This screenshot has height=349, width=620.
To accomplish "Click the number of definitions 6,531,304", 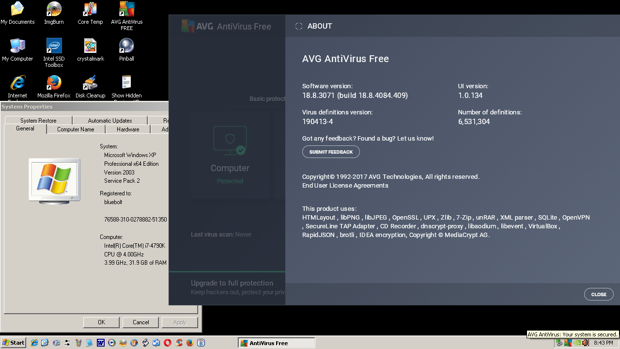I will coord(474,122).
